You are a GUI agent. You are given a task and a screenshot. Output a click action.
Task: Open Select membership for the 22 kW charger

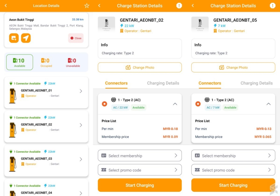140,156
